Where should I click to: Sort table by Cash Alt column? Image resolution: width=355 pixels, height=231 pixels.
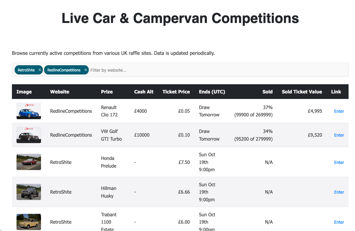(x=144, y=92)
